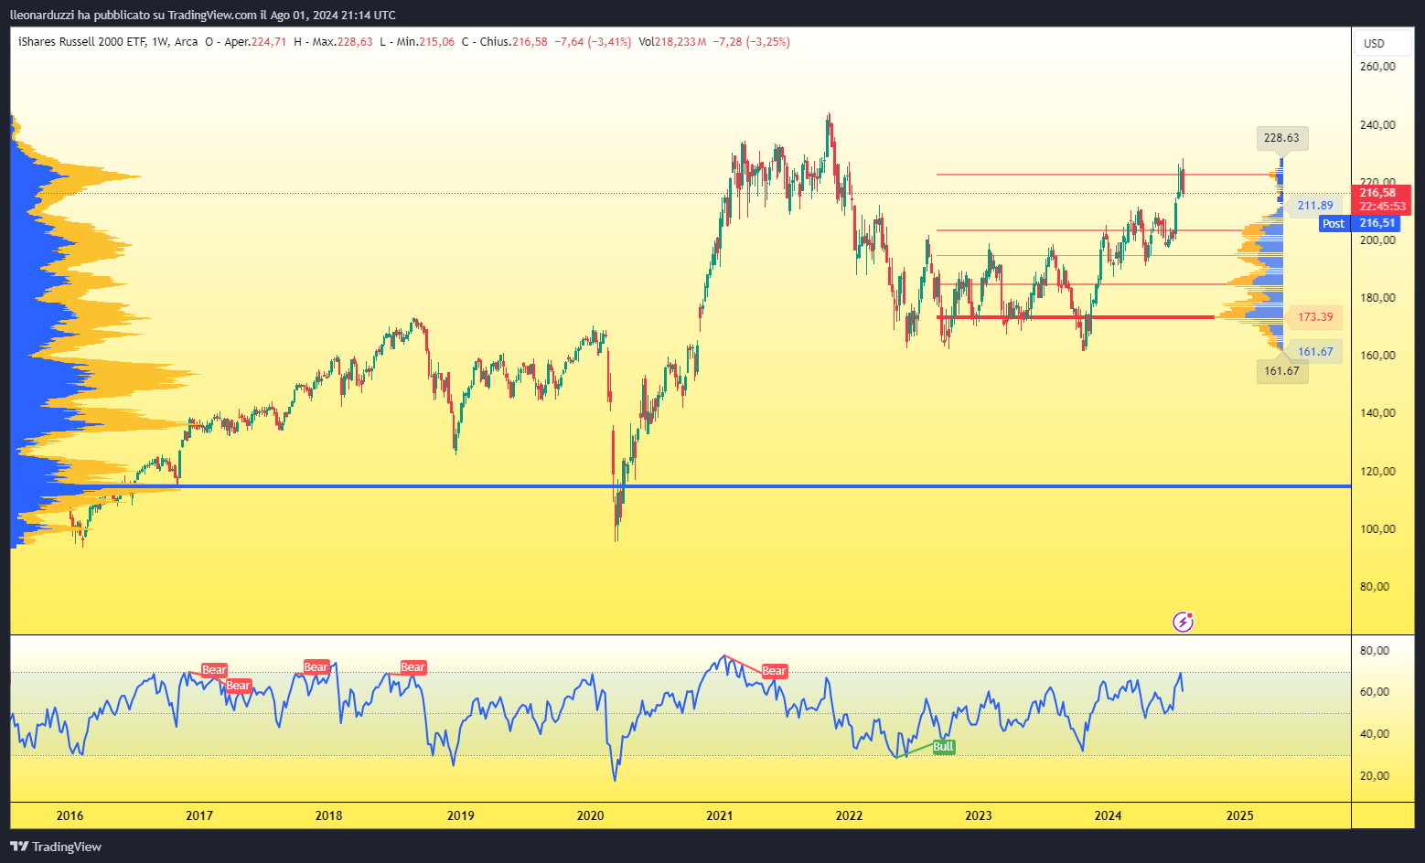Click the 1W timeframe text in legend
Screen dimensions: 1425x863
click(x=161, y=42)
